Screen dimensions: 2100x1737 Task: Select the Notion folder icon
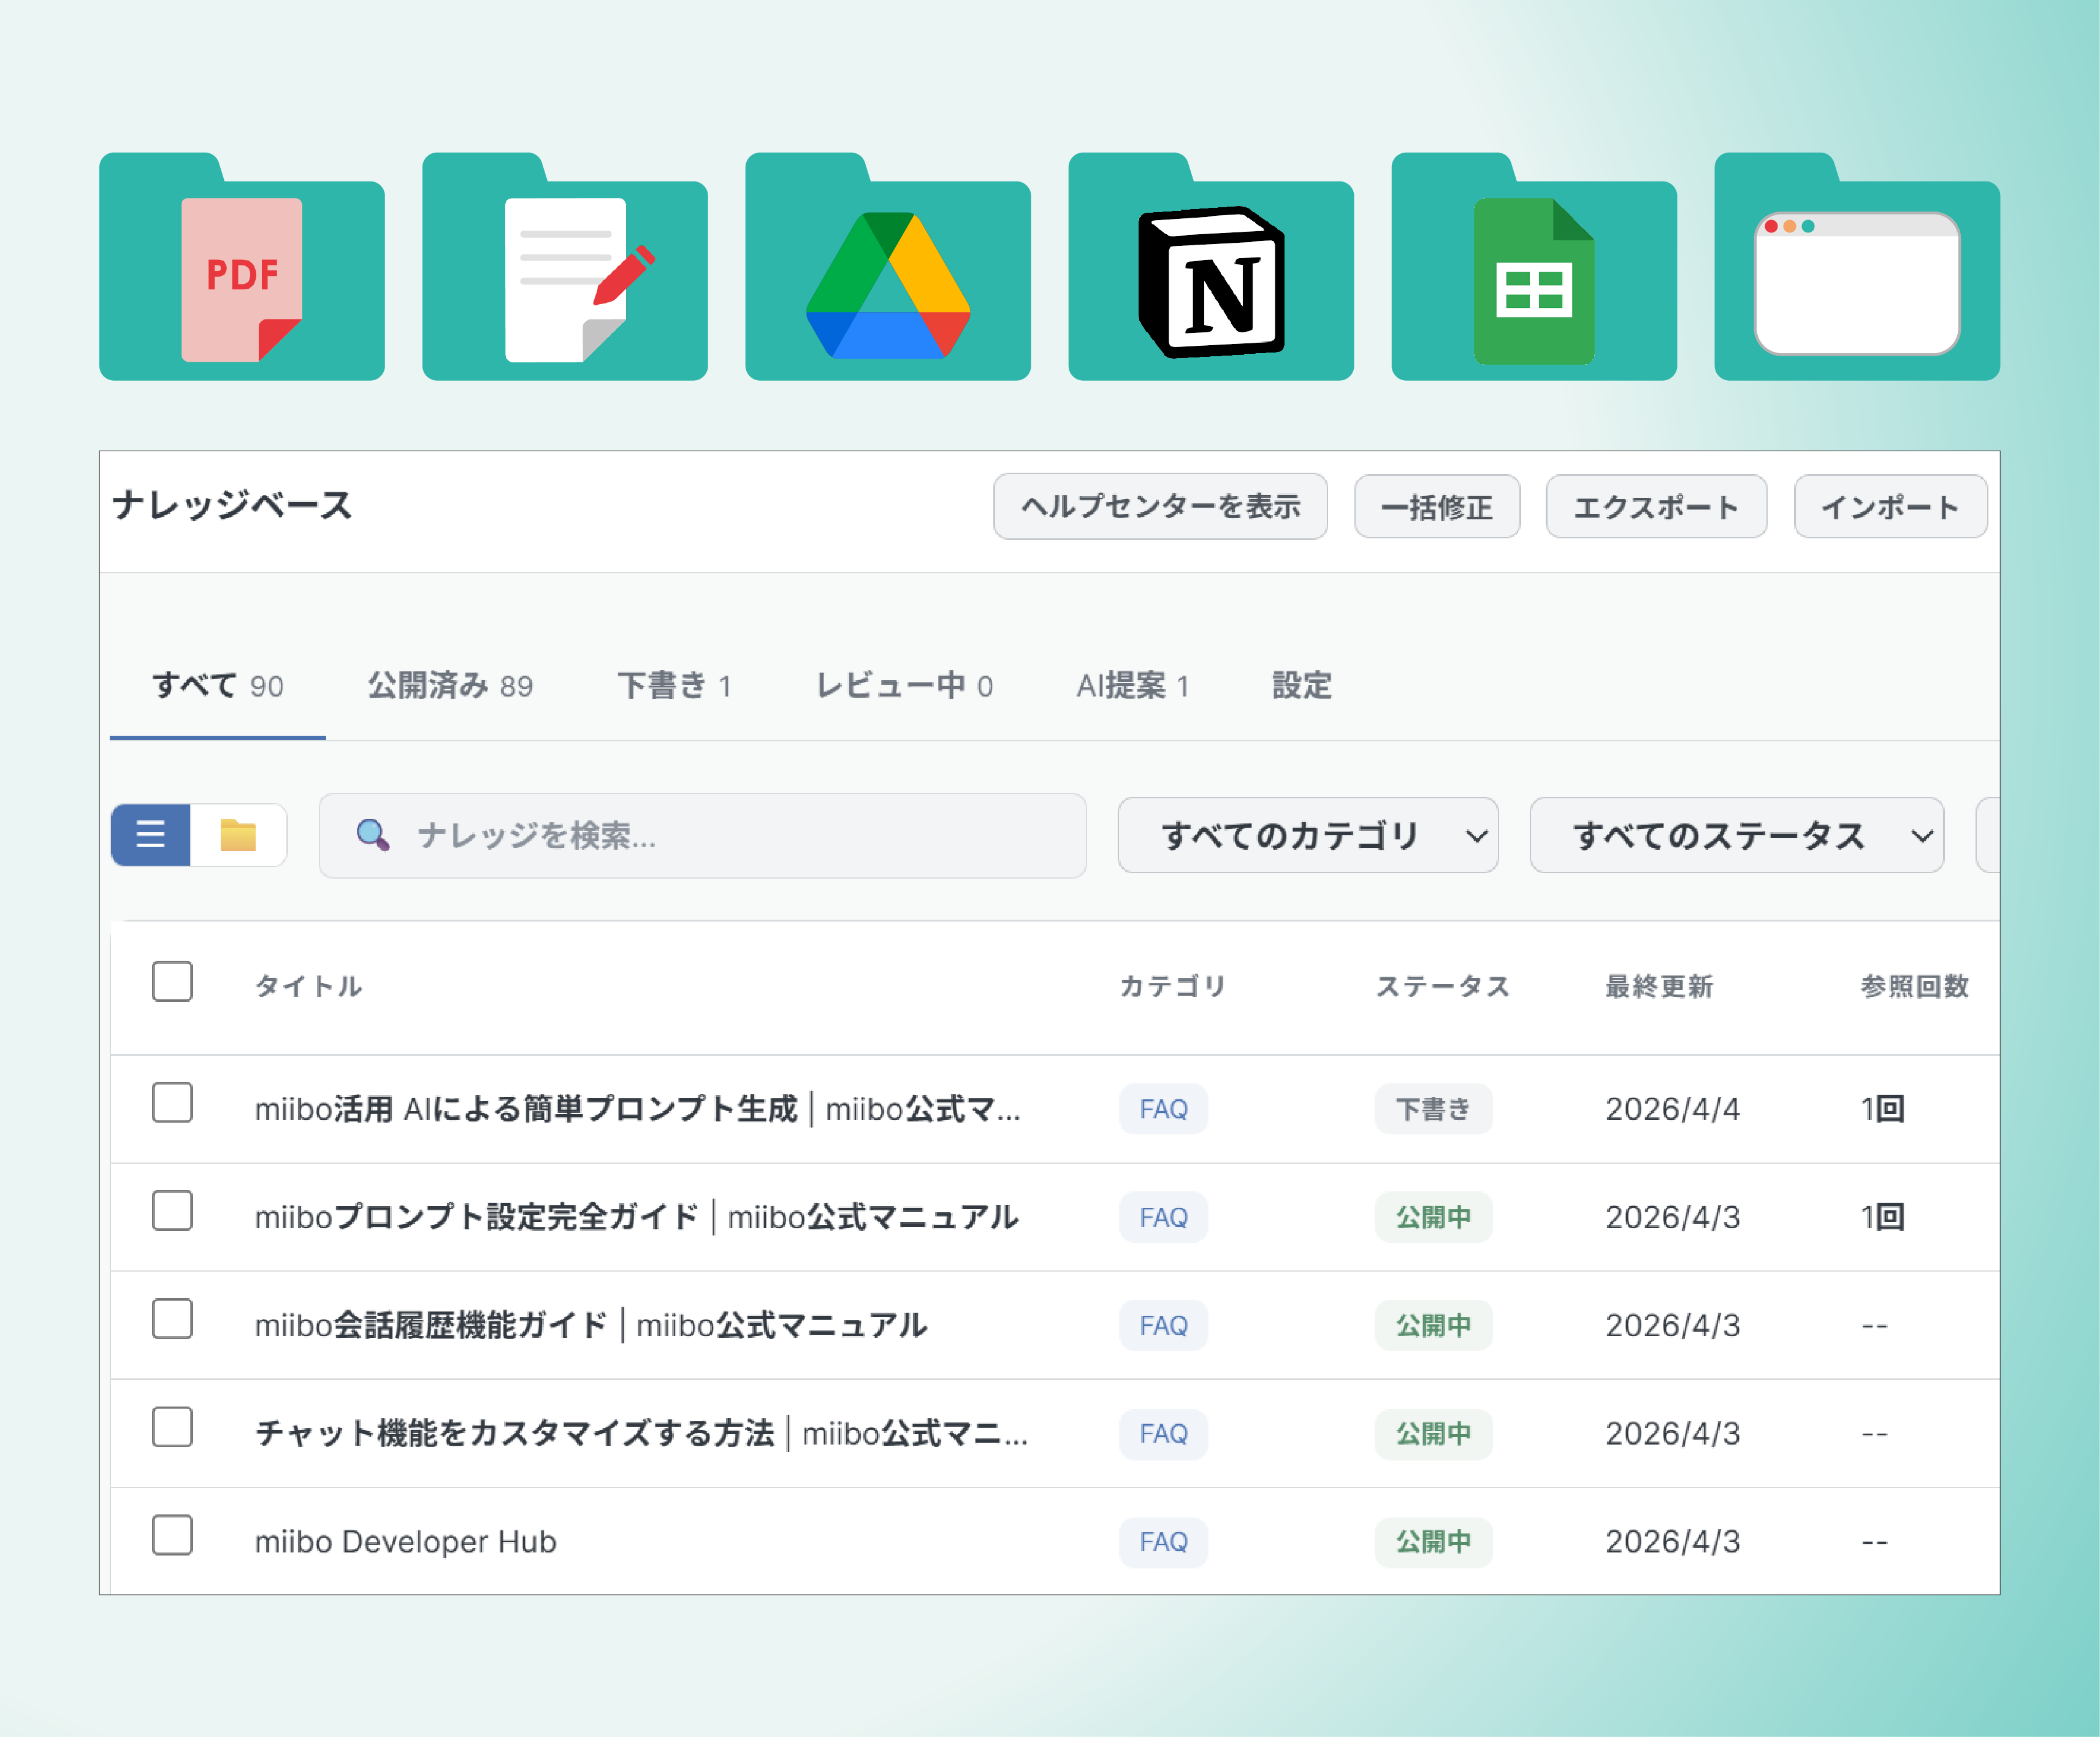[x=1211, y=267]
